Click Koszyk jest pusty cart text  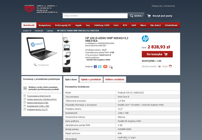pyautogui.click(x=162, y=16)
